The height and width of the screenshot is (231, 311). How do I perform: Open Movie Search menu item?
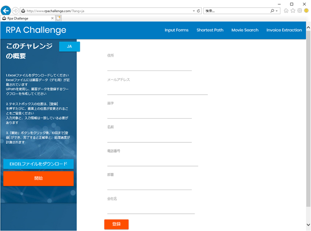tap(245, 30)
